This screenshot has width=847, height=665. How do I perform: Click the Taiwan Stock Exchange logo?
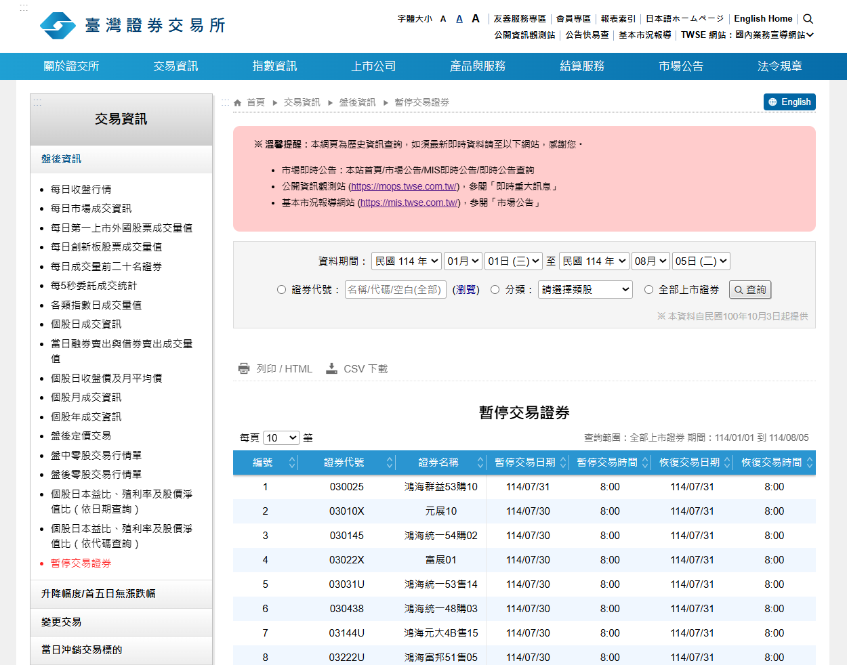click(58, 25)
